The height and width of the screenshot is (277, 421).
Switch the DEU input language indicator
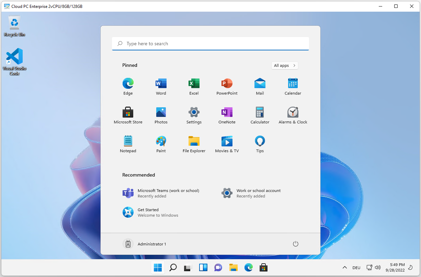pos(356,268)
